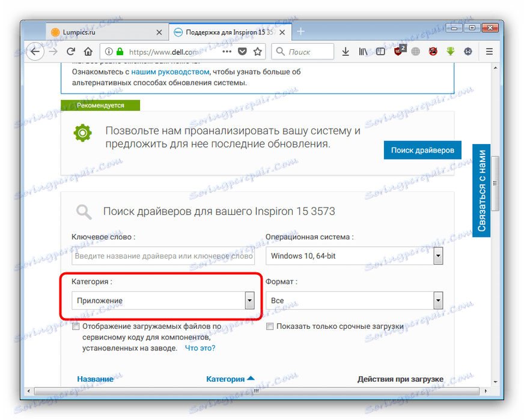Click the green gear analyze icon

point(82,133)
